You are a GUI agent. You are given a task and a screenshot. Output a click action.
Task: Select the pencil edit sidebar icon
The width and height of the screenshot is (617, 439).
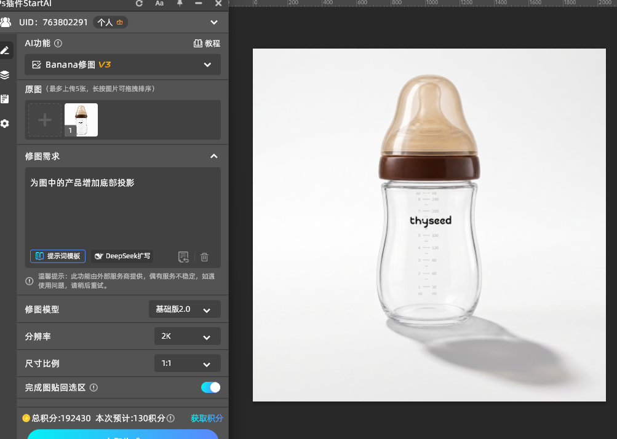tap(5, 50)
